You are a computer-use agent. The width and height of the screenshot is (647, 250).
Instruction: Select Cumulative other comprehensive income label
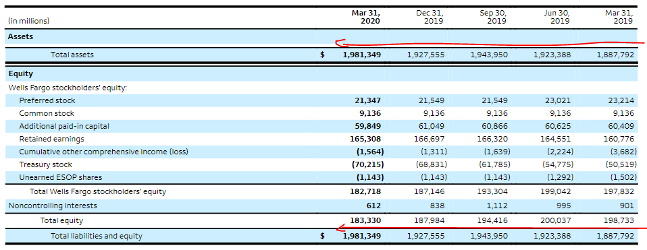click(x=103, y=152)
